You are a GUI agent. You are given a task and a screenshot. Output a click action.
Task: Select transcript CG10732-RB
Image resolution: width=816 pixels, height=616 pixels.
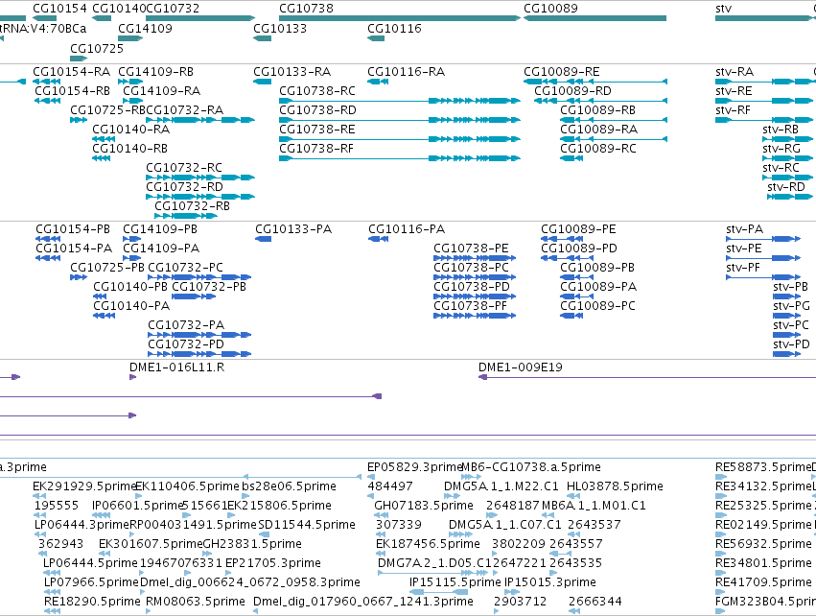pos(193,206)
